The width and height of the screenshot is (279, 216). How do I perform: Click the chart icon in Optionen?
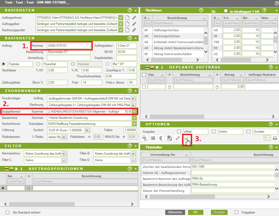point(186,138)
